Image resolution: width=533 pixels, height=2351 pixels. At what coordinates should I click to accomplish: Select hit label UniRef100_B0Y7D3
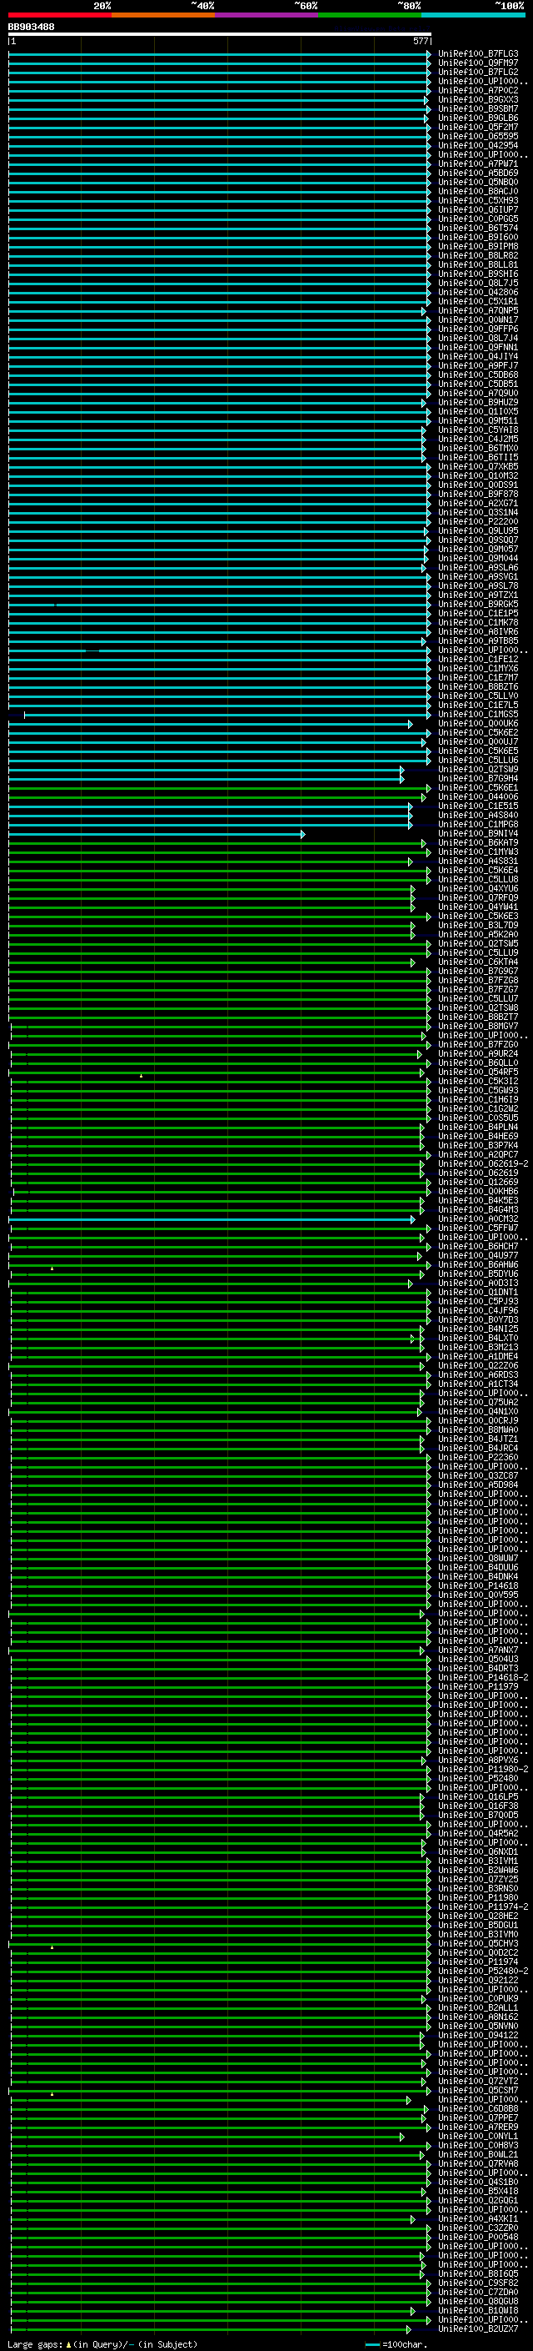(x=478, y=1320)
